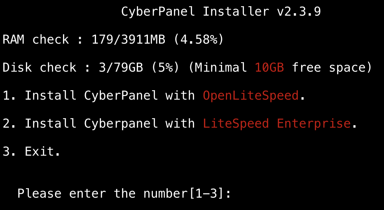Click the 4.58% RAM percentage
Viewport: 384px width, 210px height.
pos(199,40)
